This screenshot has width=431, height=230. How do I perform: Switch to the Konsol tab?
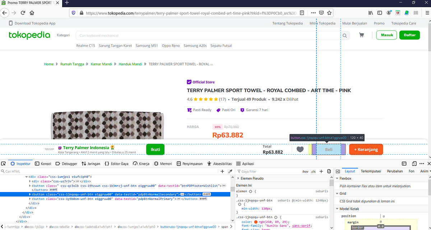(x=43, y=163)
